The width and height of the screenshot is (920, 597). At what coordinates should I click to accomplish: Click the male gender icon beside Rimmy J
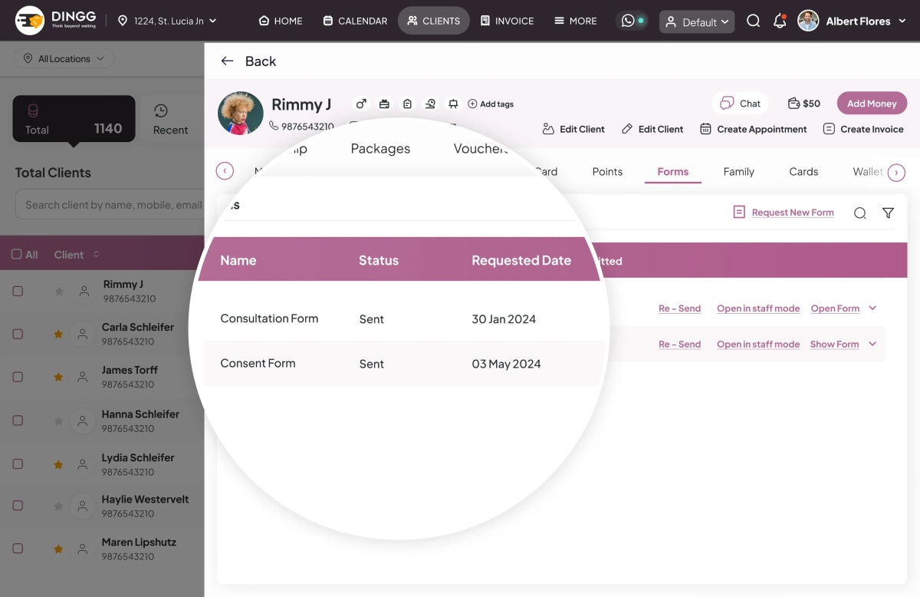click(361, 104)
